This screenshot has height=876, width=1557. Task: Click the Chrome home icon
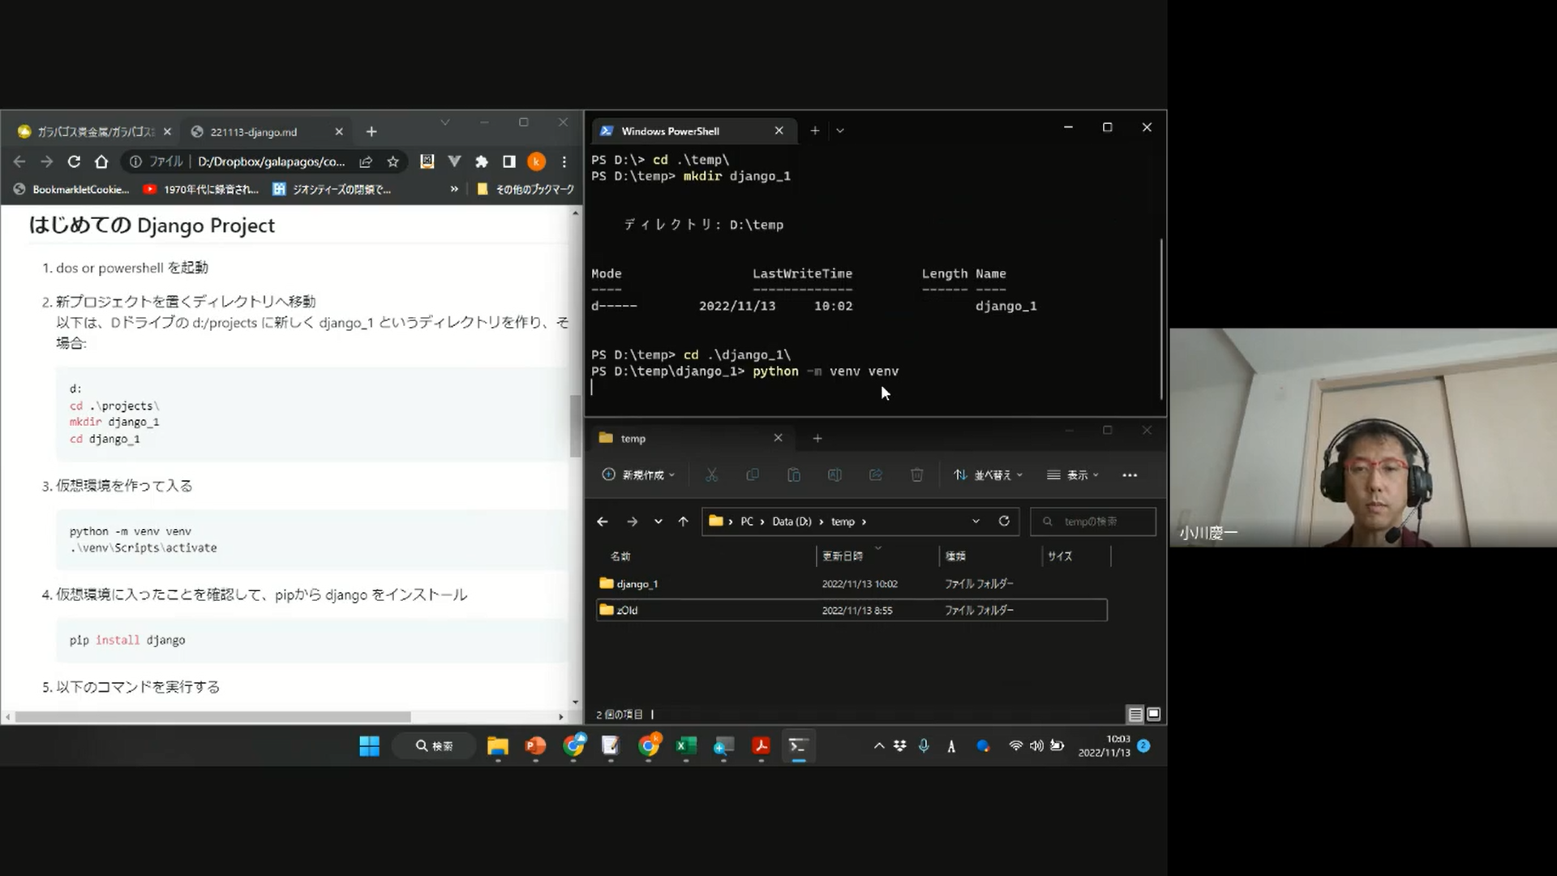click(x=101, y=161)
